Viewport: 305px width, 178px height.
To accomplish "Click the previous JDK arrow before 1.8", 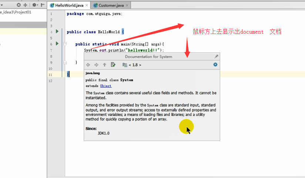I will coord(130,65).
